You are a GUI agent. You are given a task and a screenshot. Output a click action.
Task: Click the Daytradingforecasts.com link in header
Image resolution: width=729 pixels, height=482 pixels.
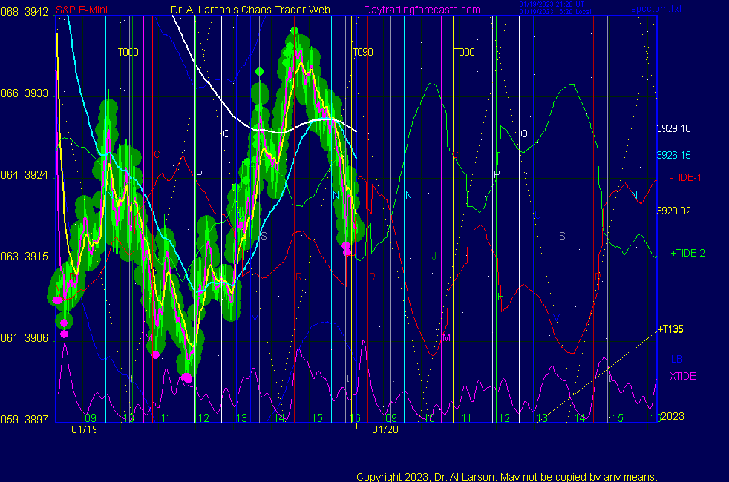pyautogui.click(x=421, y=10)
